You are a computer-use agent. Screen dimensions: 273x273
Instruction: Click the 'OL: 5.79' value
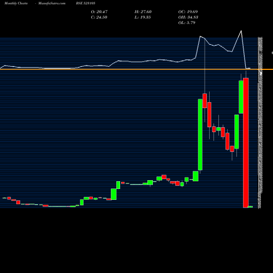point(187,22)
